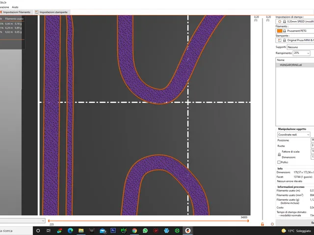This screenshot has height=235, width=314.
Task: Click the left end of the horizontal layer slider
Action: [x=49, y=221]
